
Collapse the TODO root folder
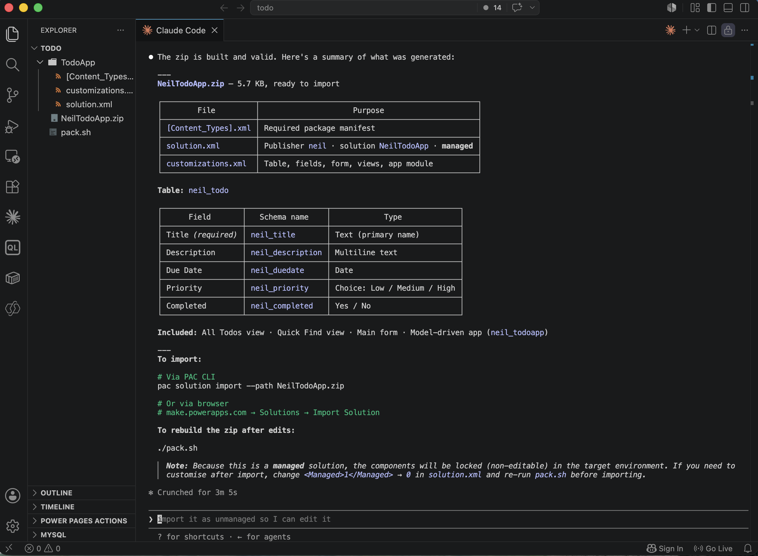pos(34,48)
